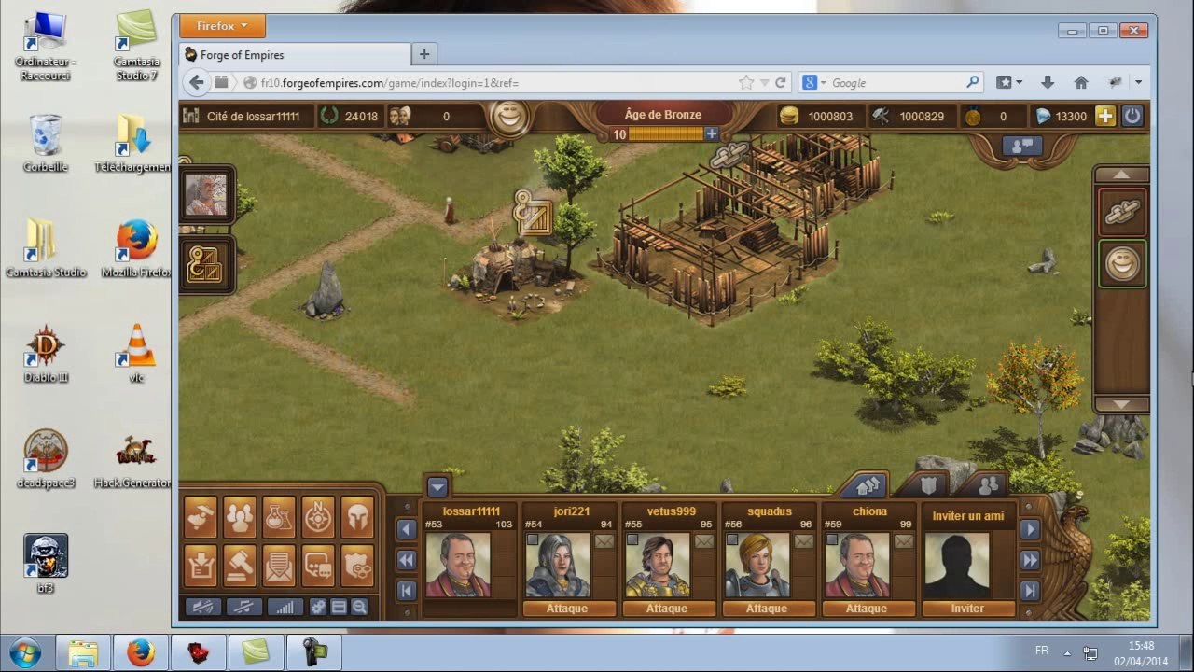Open the player avatar portrait at left
The width and height of the screenshot is (1194, 672).
[205, 195]
